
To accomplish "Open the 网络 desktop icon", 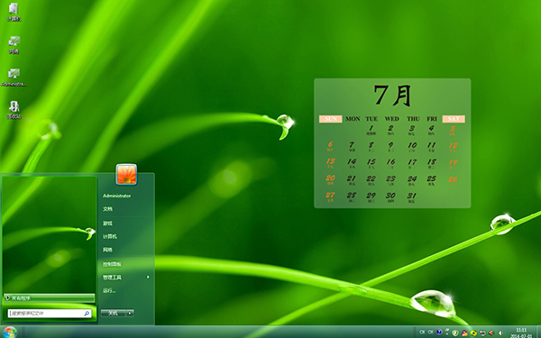I will (x=14, y=45).
